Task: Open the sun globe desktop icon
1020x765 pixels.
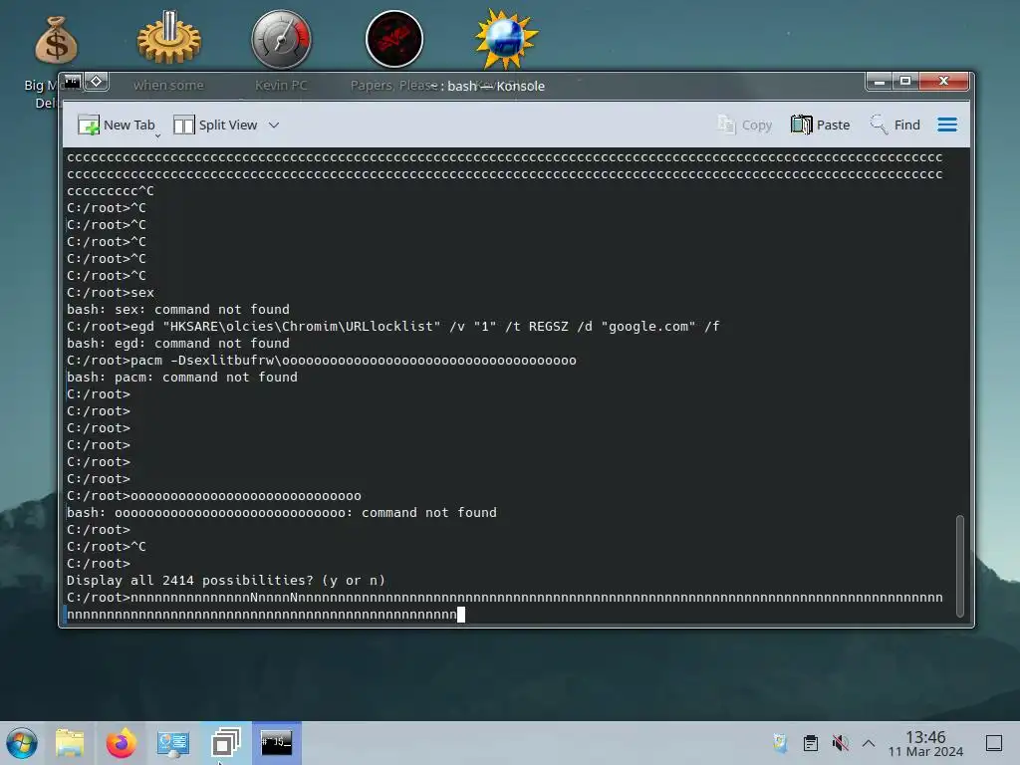Action: [506, 39]
